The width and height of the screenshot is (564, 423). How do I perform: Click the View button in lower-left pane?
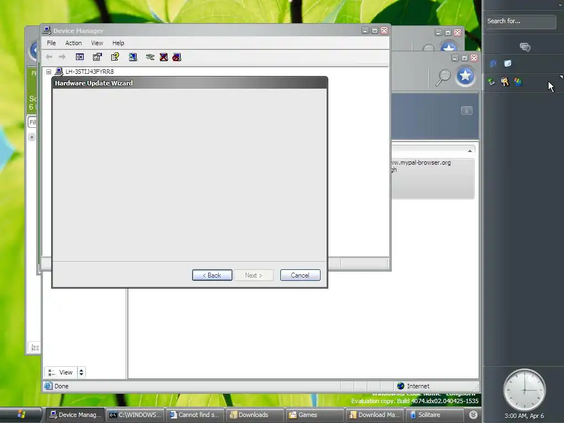61,372
